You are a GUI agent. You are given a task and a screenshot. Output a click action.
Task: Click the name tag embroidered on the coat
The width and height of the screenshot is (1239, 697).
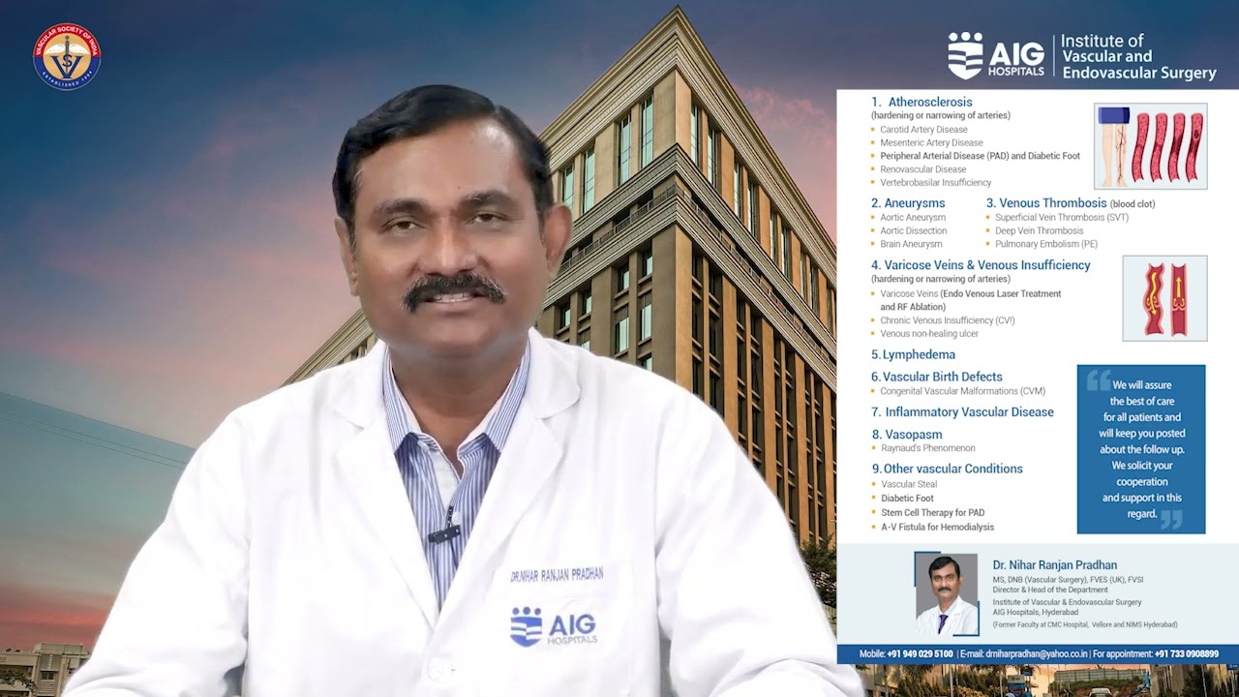[557, 575]
